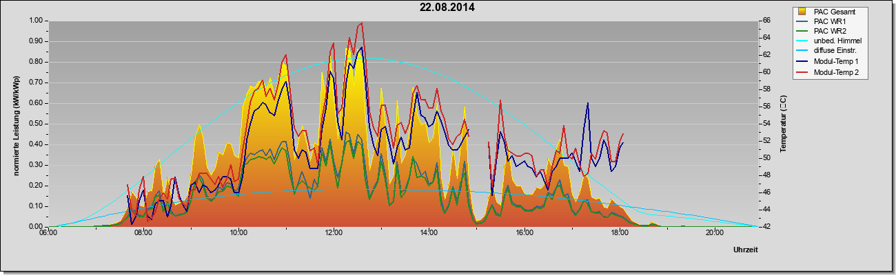Click the 66 value on temperature axis

coord(765,21)
